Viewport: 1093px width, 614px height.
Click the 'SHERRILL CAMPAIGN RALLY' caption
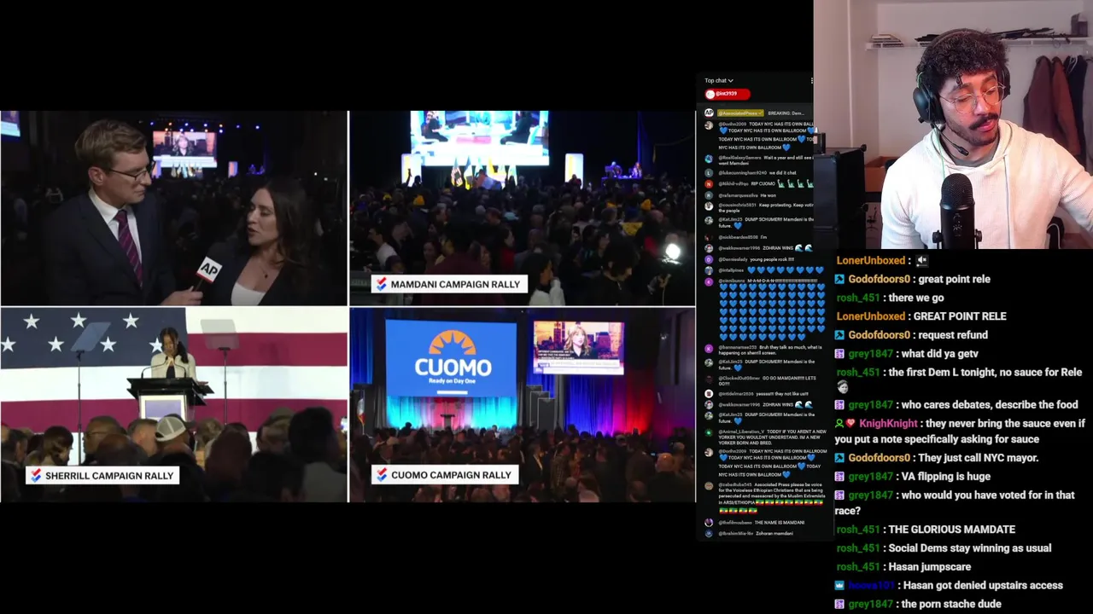pos(102,476)
